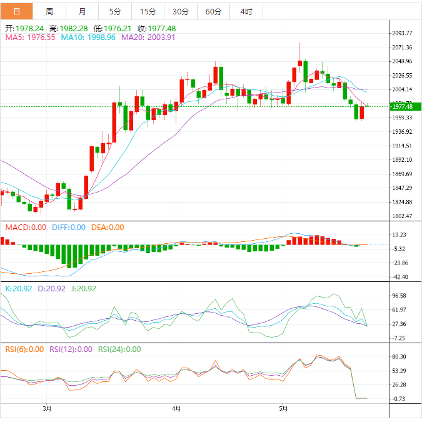This screenshot has width=422, height=422.
Task: Switch to the 4时 four-hour tab
Action: click(246, 11)
